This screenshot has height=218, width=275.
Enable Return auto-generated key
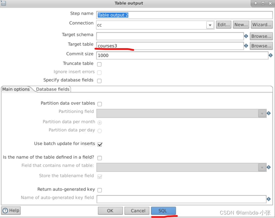100,190
